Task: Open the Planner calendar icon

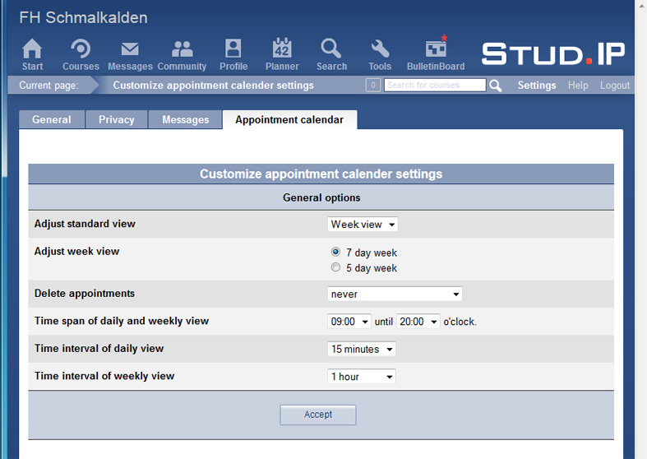Action: (282, 48)
